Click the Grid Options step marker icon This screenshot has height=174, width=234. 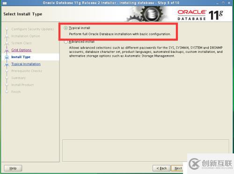[x=7, y=51]
